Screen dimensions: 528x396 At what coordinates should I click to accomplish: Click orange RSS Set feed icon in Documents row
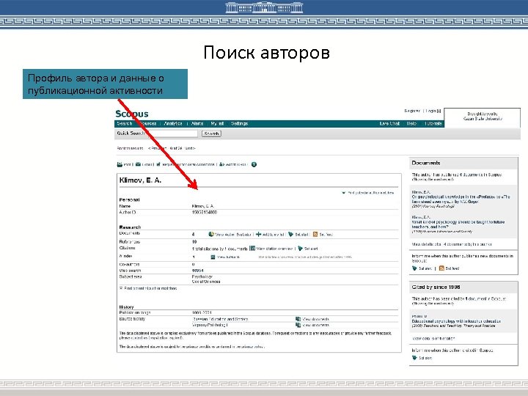pyautogui.click(x=315, y=234)
